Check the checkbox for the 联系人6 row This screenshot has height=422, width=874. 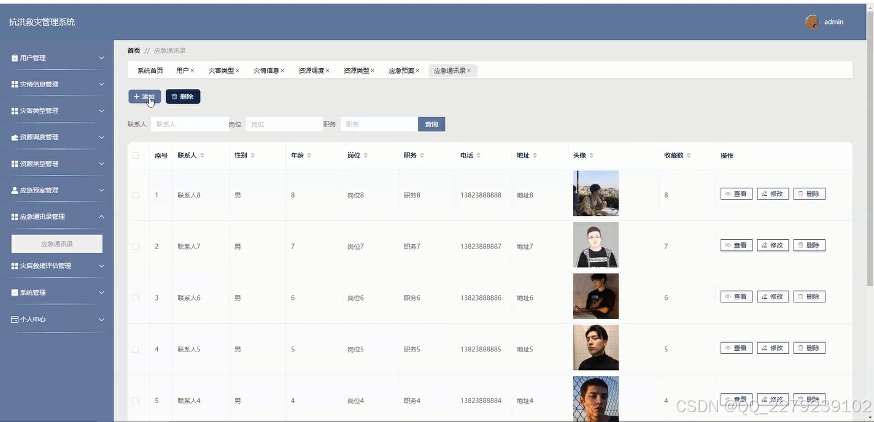[135, 297]
